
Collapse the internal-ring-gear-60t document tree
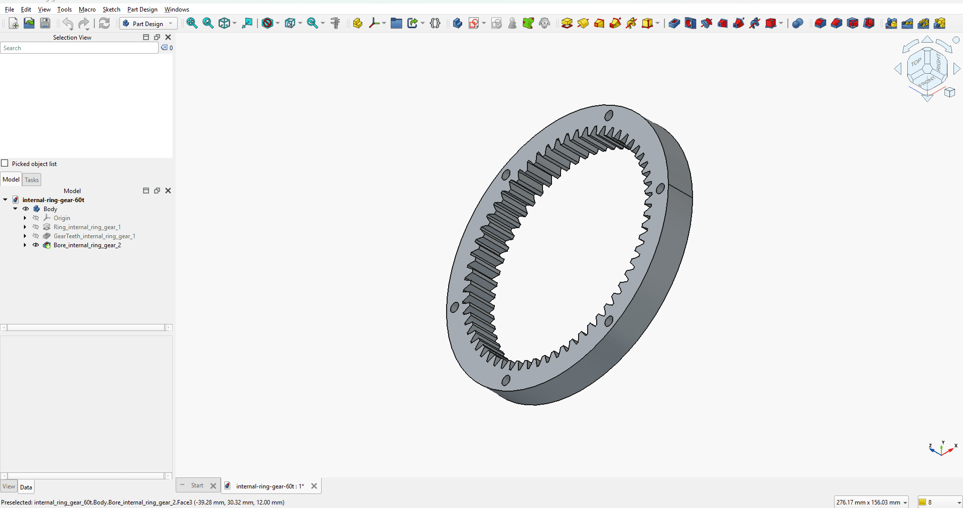click(6, 200)
